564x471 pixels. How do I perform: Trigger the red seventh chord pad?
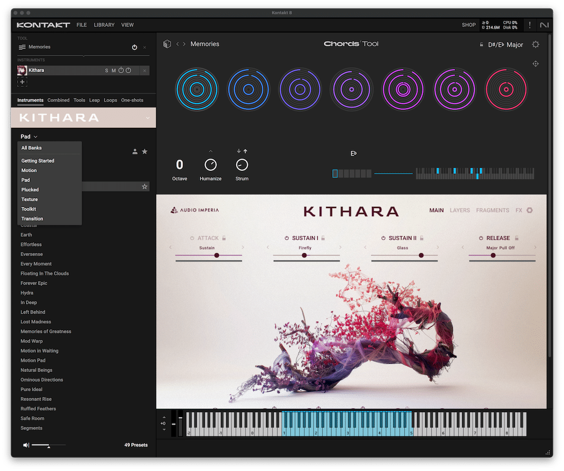(506, 90)
